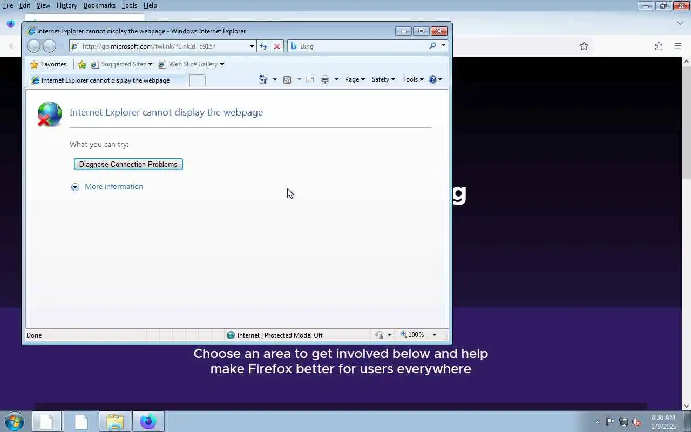Image resolution: width=691 pixels, height=432 pixels.
Task: Open Firefox Bookmarks menu
Action: (99, 5)
